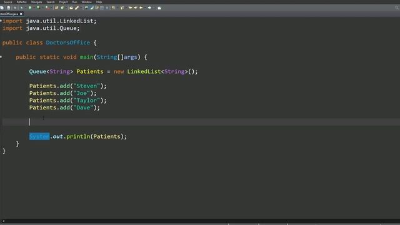Image resolution: width=400 pixels, height=225 pixels.
Task: Click the empty highlighted line with cursor
Action: [x=201, y=122]
